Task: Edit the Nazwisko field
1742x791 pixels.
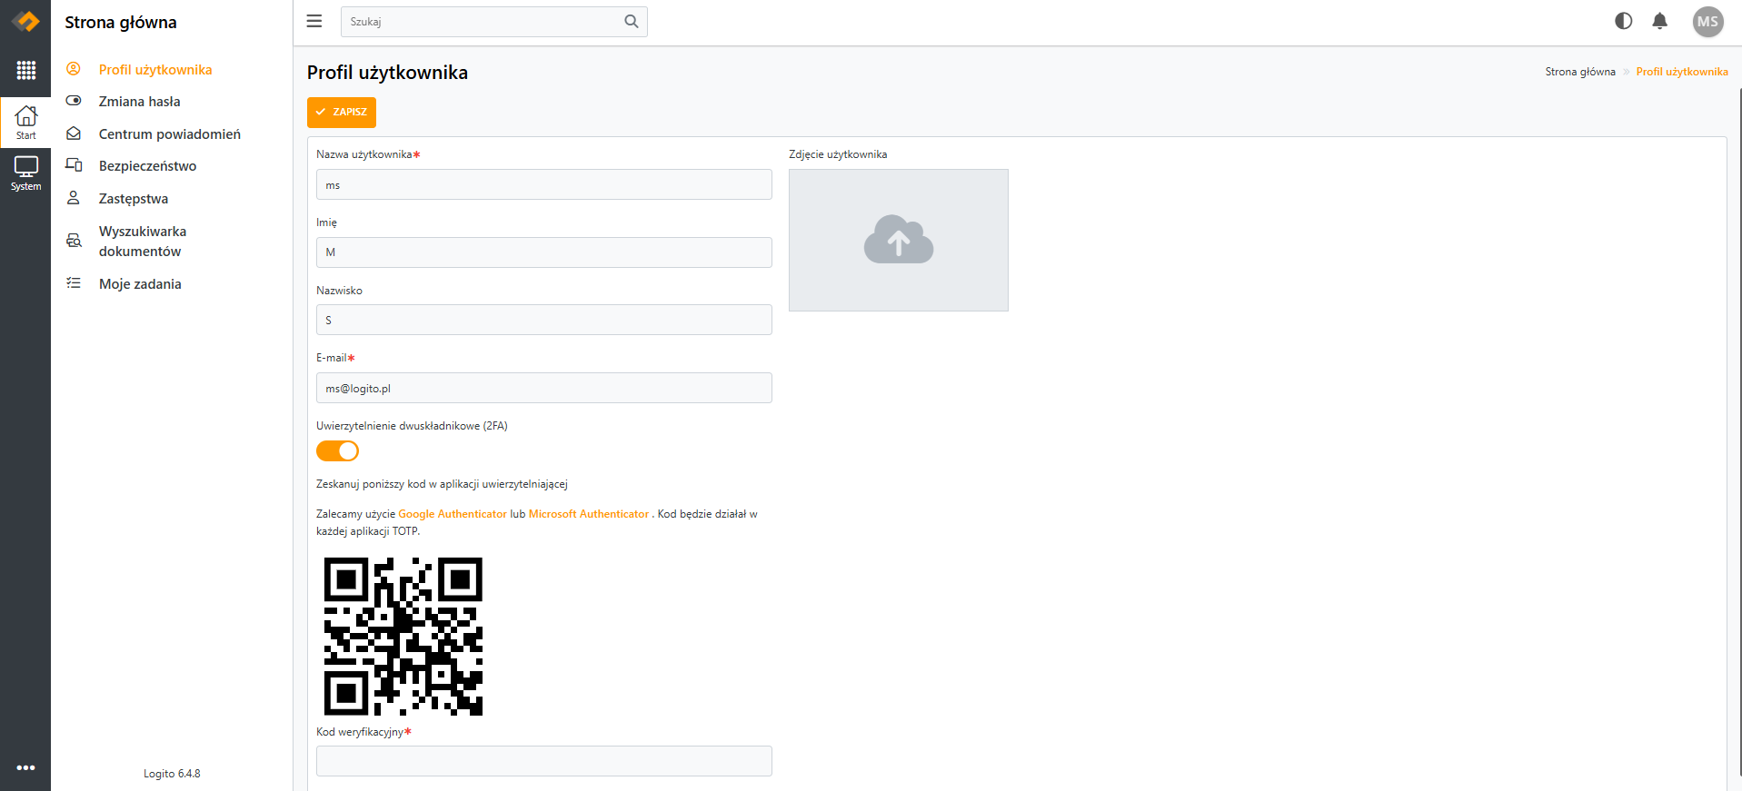Action: coord(544,320)
